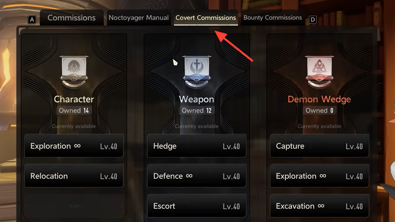This screenshot has width=395, height=222.
Task: Click the Character Owned 14 counter
Action: 74,111
